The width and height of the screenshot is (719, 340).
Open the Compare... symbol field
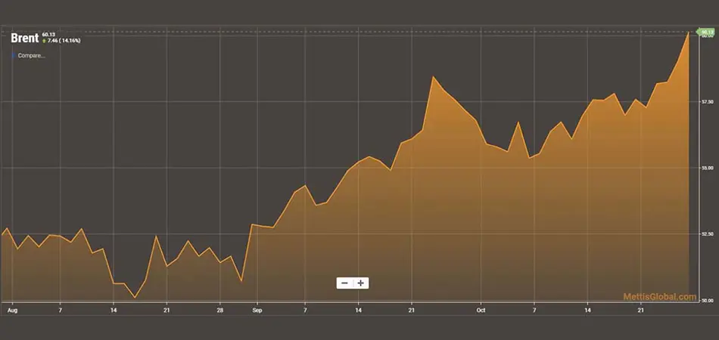click(x=31, y=56)
